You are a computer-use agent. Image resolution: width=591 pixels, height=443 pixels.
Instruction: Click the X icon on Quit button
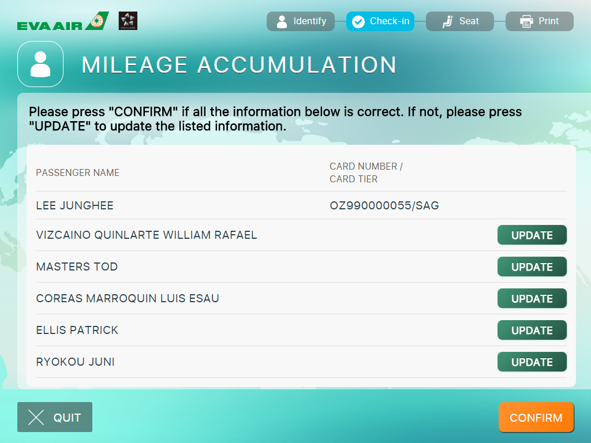[x=36, y=418]
